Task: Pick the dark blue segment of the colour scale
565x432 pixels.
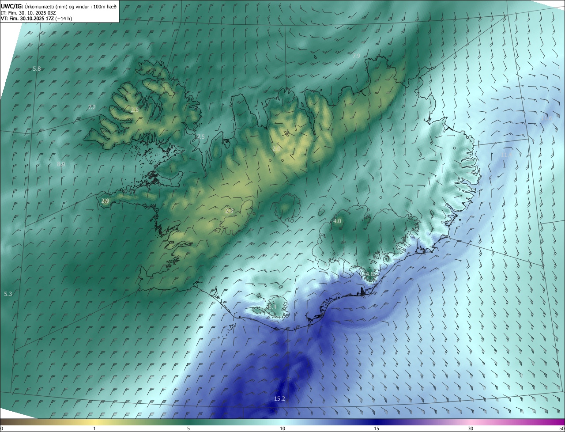Action: point(377,422)
